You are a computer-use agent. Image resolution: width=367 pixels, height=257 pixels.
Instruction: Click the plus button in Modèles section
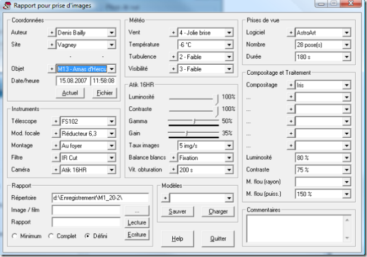[x=165, y=198]
